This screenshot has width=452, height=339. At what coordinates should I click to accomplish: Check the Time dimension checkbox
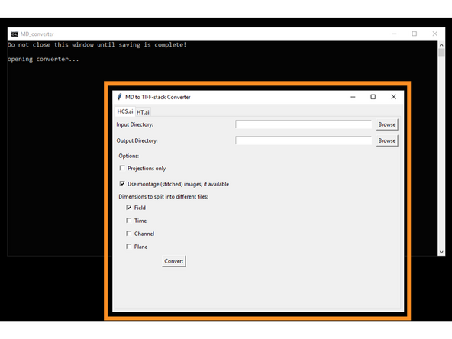[x=129, y=221]
